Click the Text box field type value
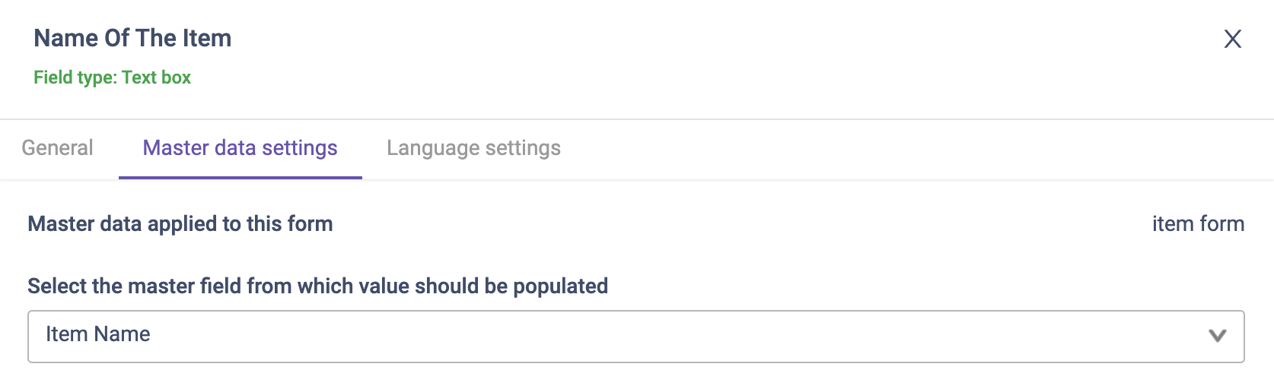Viewport: 1274px width, 386px height. pos(157,78)
